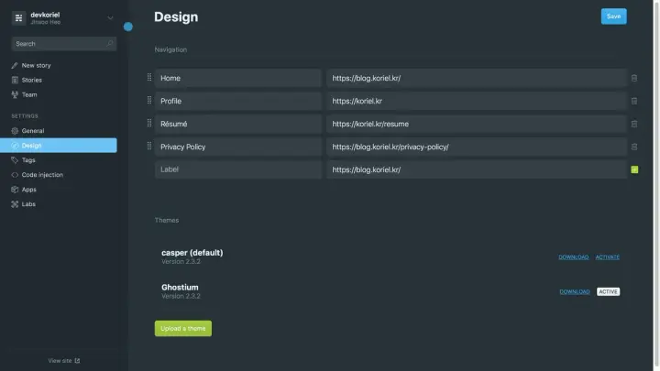Click the Design brush icon in sidebar
Viewport: 660px width, 371px height.
15,146
